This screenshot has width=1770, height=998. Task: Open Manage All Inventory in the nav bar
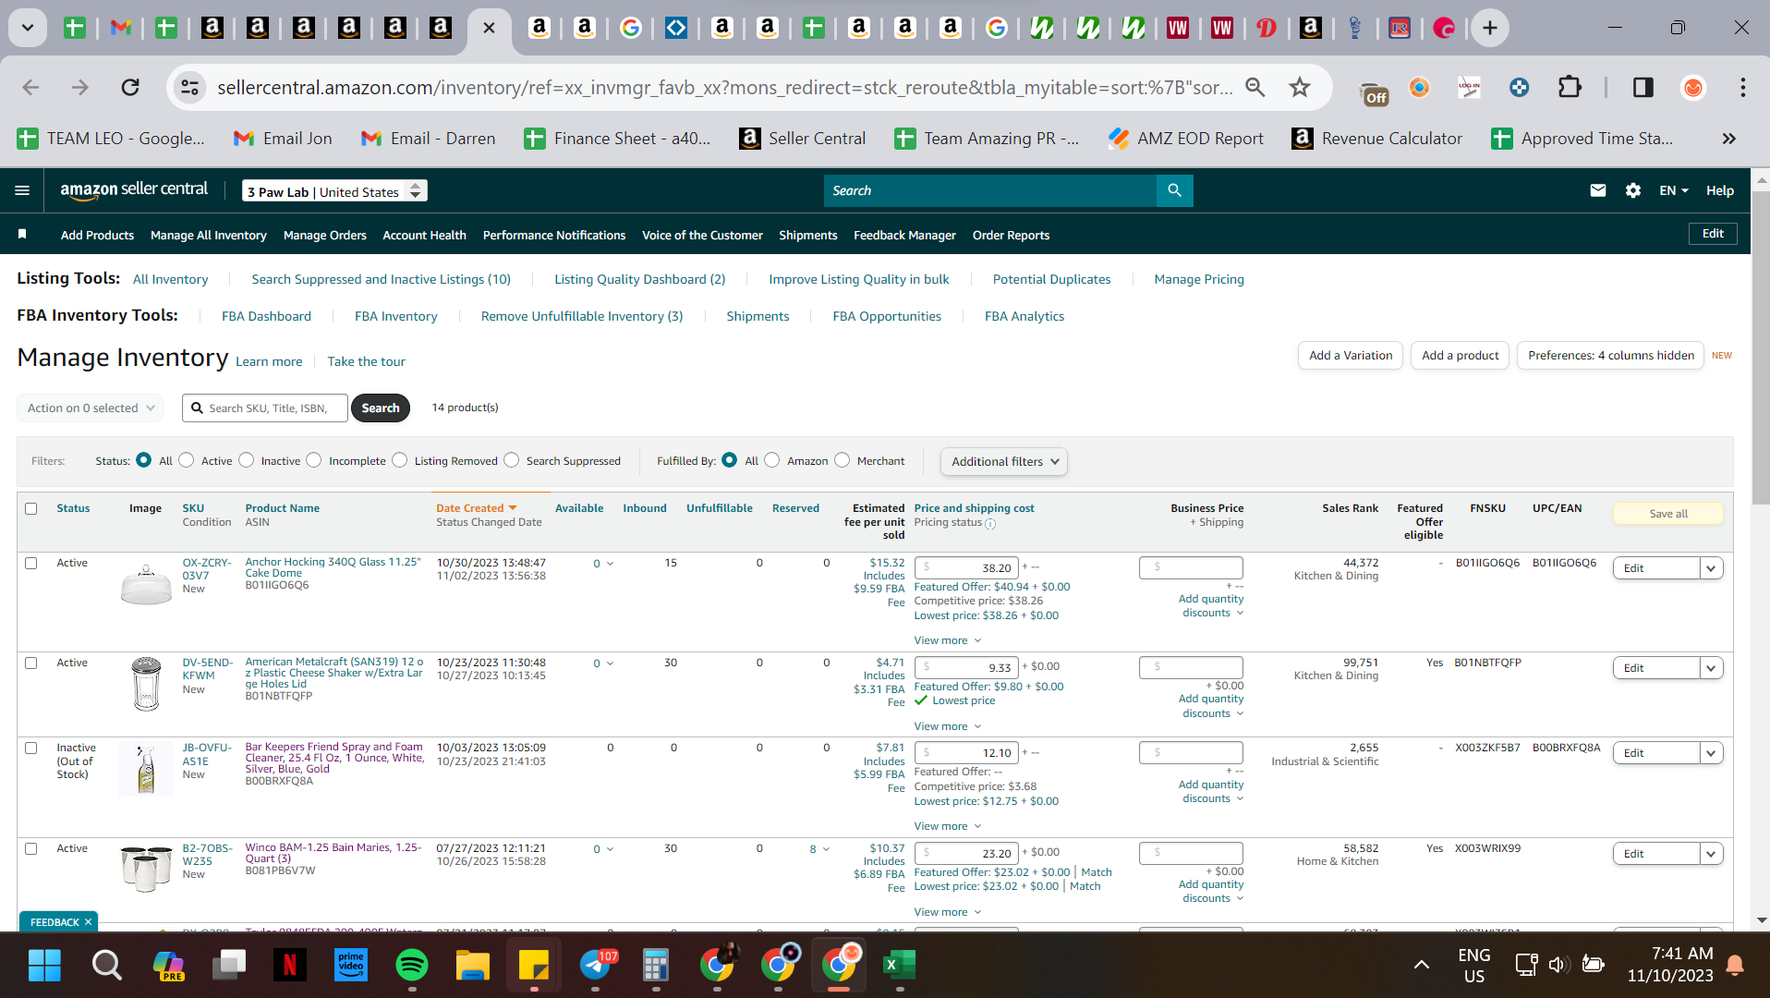pos(209,235)
